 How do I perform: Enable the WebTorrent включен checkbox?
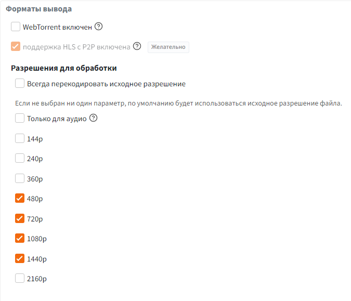click(x=16, y=27)
